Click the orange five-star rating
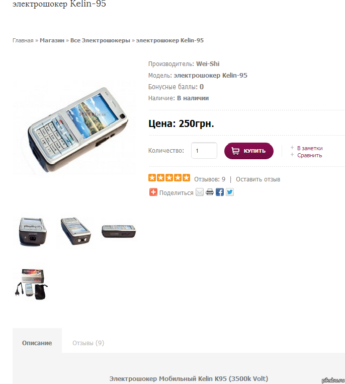This screenshot has width=345, height=384. (169, 178)
